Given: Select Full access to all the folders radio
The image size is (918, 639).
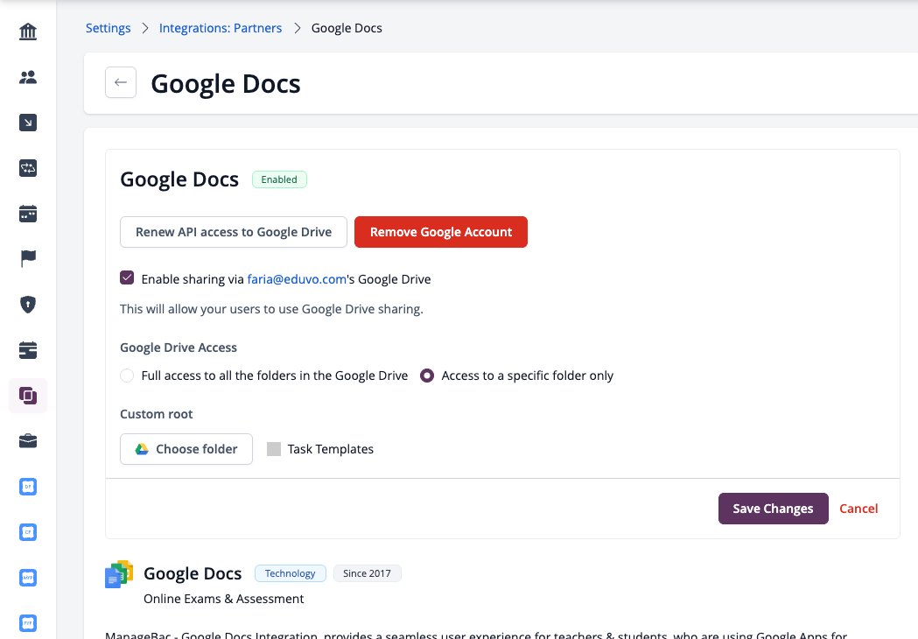Looking at the screenshot, I should pos(127,376).
